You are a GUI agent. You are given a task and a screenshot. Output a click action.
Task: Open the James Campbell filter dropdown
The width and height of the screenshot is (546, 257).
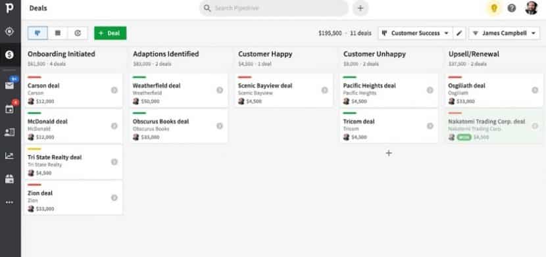504,33
